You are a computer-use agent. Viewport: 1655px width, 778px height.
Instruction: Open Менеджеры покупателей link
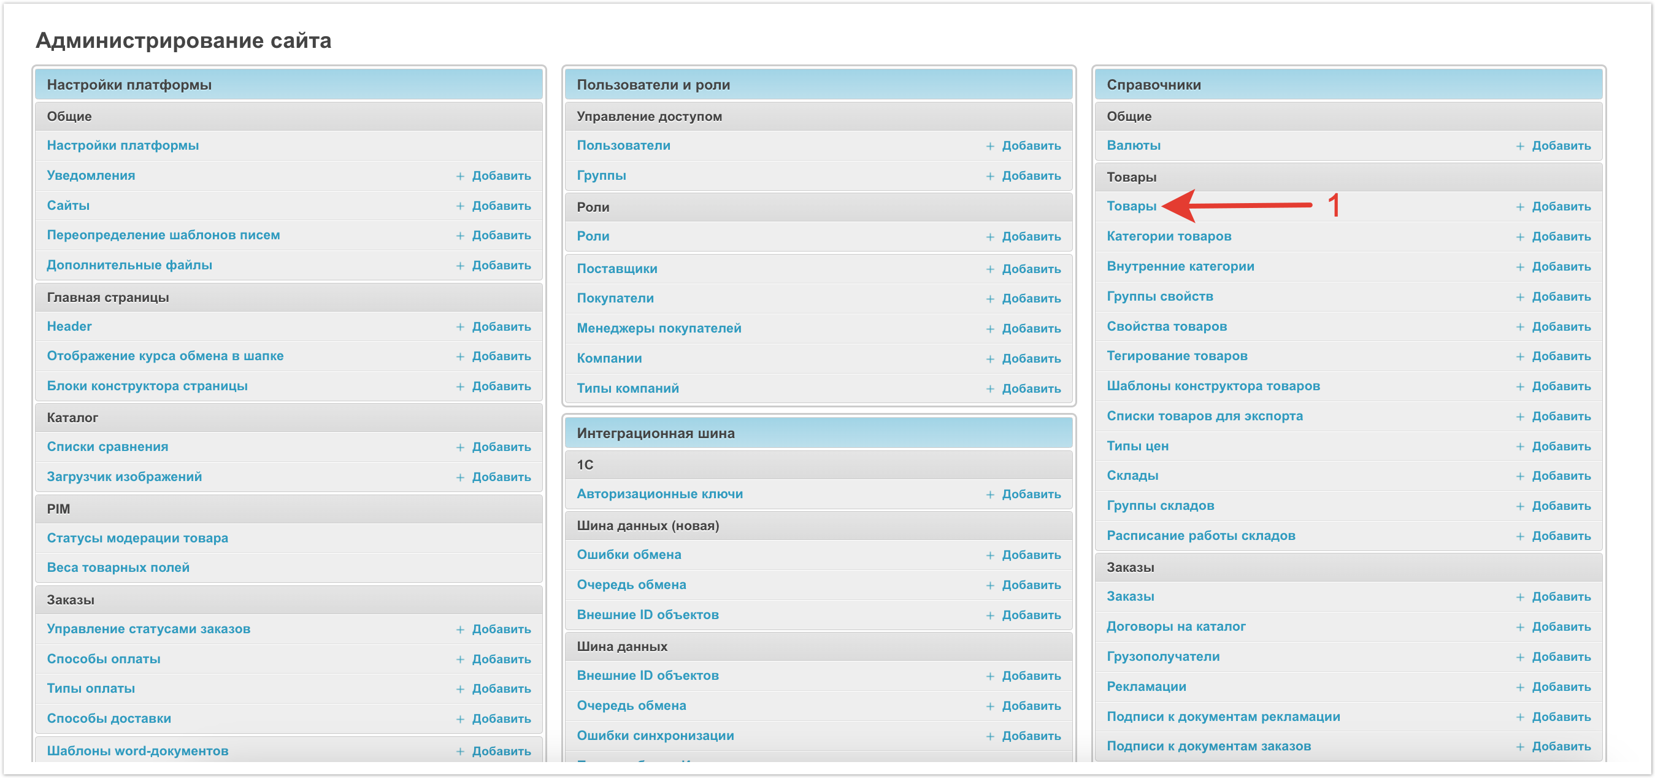[659, 328]
